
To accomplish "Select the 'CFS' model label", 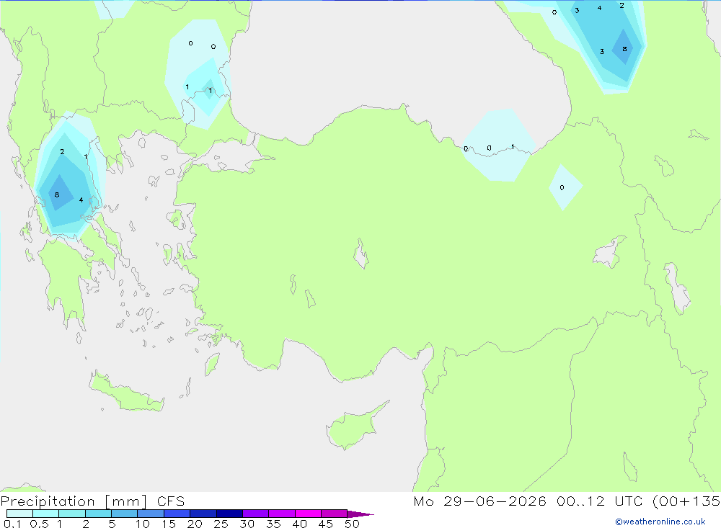I will tap(171, 501).
